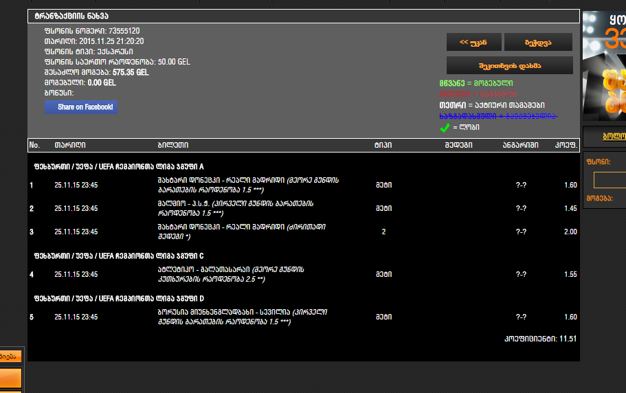Click the green 'მწვანე' legend entry
Viewport: 626px width, 393px height.
pos(476,83)
